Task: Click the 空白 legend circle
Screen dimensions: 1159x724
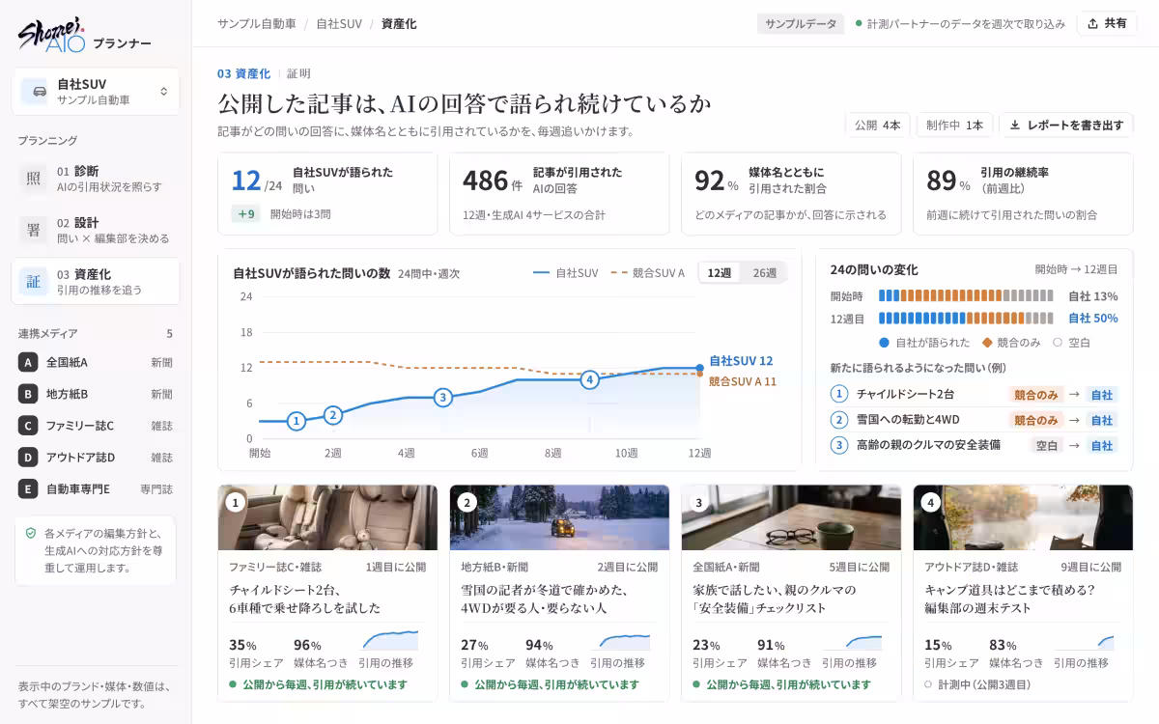Action: tap(1058, 342)
